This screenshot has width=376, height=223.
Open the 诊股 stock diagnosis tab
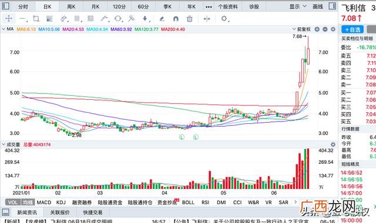click(254, 6)
